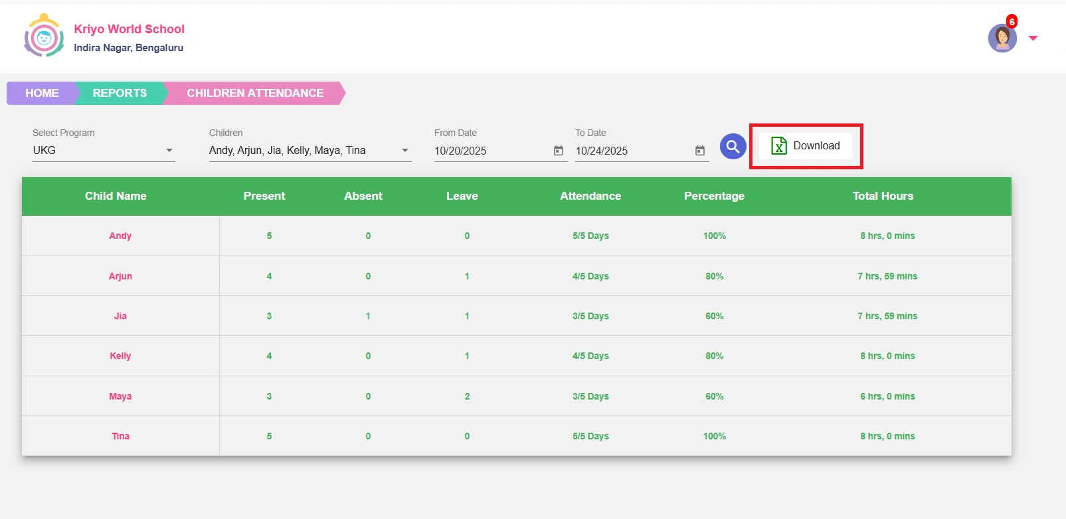
Task: Click Andy's 8 hrs, 0 mins total
Action: pyautogui.click(x=887, y=236)
